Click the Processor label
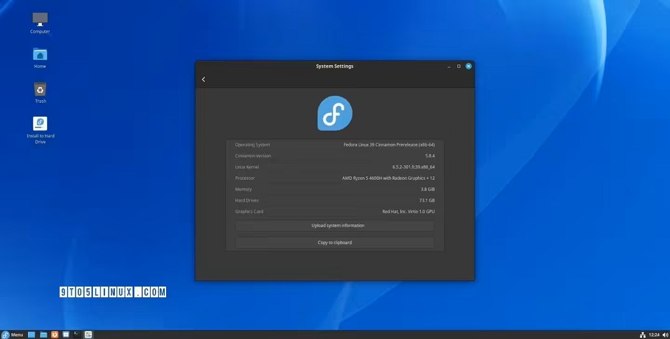 pyautogui.click(x=245, y=178)
